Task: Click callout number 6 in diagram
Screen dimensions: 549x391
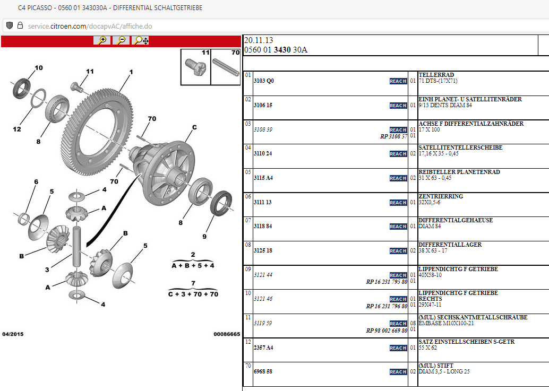Action: [36, 182]
